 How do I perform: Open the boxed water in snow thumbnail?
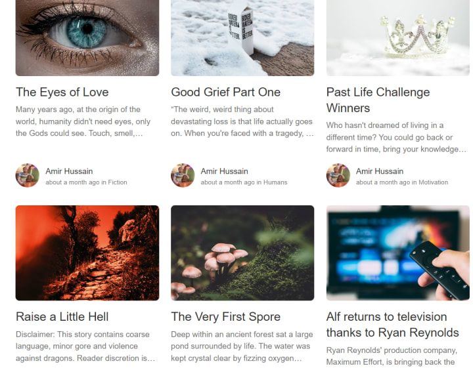coord(242,37)
